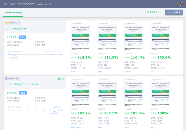Click the green coin stack icon
Image resolution: width=186 pixels, height=130 pixels.
59,79
